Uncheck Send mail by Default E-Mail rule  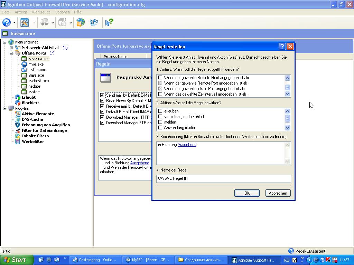(102, 95)
